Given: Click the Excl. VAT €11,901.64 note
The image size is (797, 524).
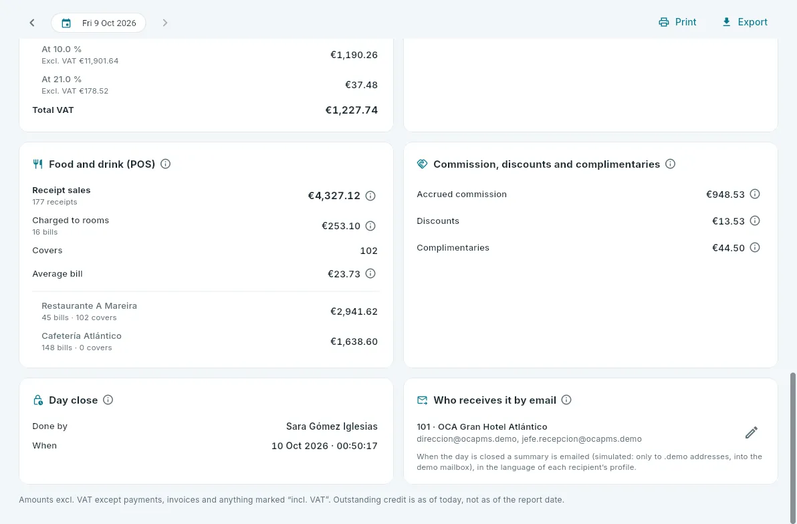Looking at the screenshot, I should (80, 61).
